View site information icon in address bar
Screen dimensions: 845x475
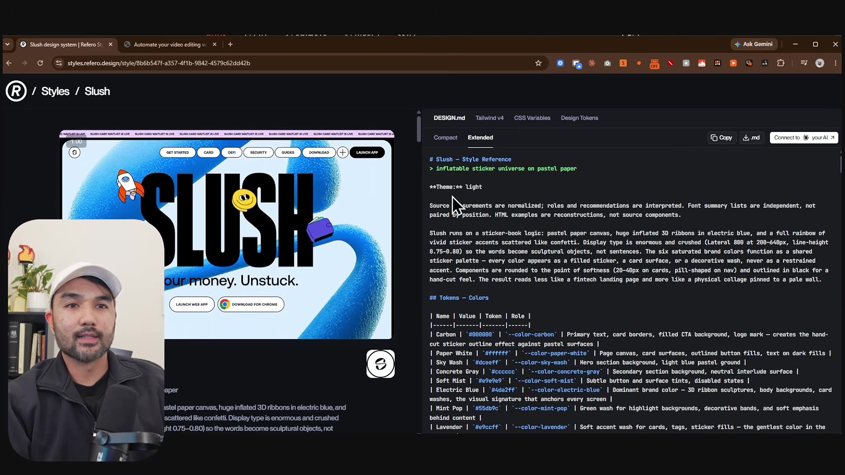59,63
